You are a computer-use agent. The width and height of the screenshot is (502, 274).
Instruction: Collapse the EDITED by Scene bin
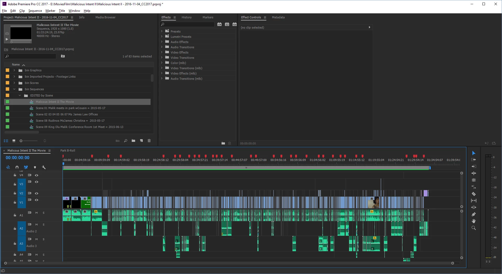[x=20, y=95]
